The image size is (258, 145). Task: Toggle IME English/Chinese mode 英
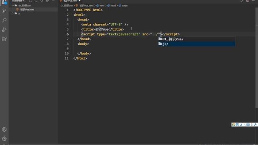point(237,124)
